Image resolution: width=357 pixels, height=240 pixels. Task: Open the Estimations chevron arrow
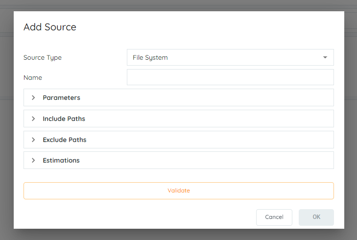pyautogui.click(x=33, y=160)
